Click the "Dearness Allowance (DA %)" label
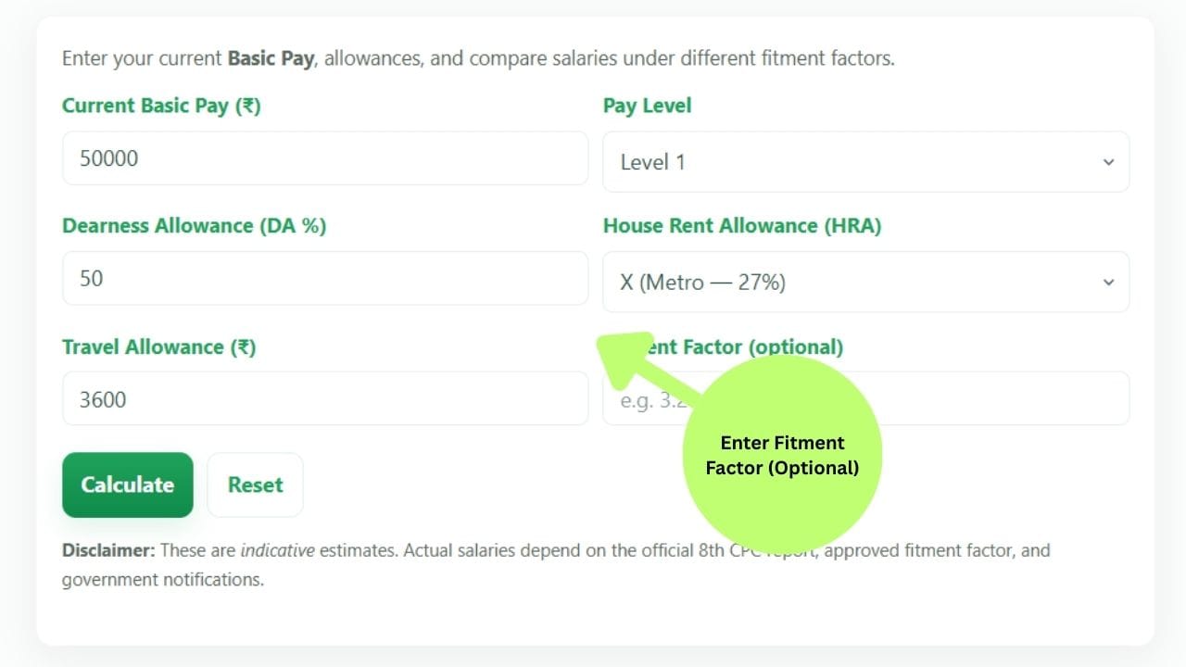 click(194, 226)
